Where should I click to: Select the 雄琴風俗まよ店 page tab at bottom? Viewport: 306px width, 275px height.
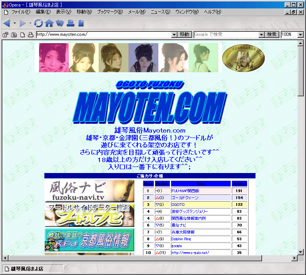tap(33, 269)
